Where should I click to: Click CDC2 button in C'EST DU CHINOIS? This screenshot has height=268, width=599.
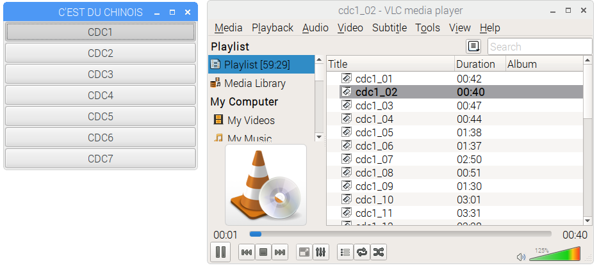coord(101,53)
